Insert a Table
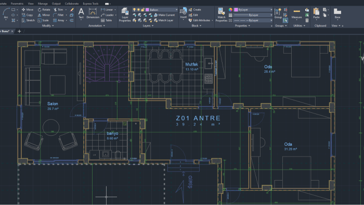Image resolution: width=364 pixels, height=205 pixels. pos(106,20)
